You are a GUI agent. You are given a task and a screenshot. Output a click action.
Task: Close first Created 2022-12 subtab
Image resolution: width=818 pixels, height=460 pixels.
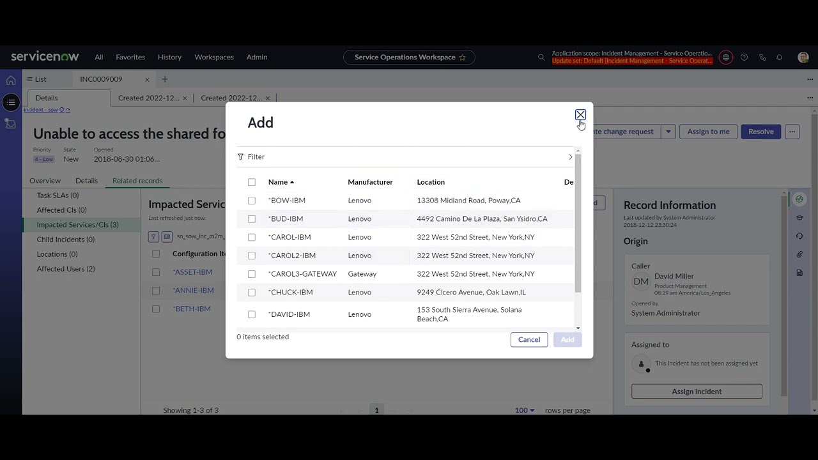pyautogui.click(x=185, y=98)
